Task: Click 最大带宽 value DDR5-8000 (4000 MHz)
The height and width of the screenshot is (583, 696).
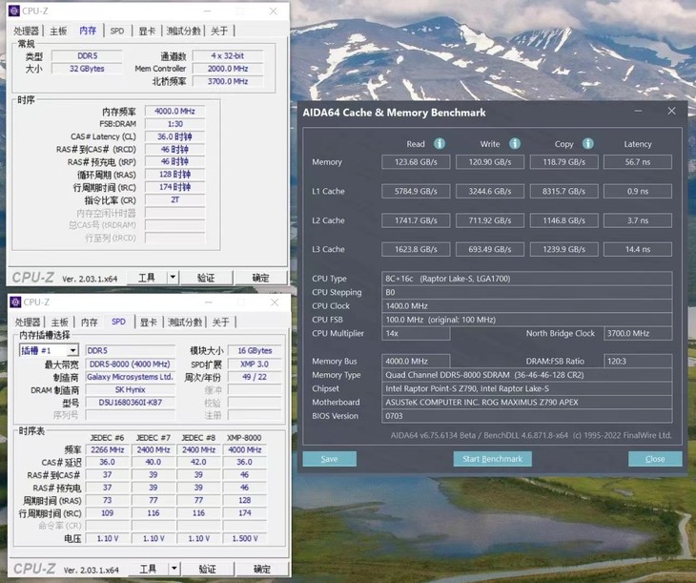Action: [130, 364]
